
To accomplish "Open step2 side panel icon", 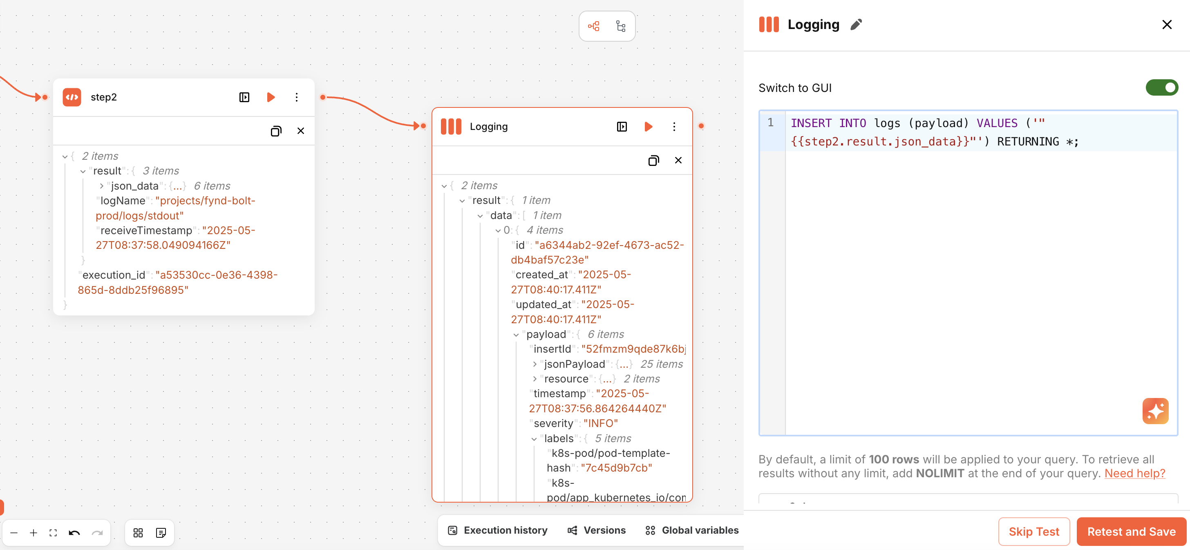I will point(244,97).
